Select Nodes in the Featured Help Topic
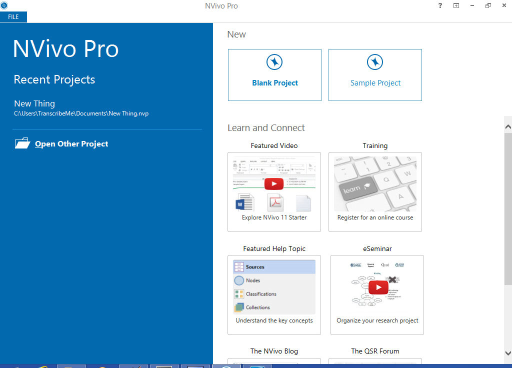This screenshot has width=512, height=368. tap(253, 280)
